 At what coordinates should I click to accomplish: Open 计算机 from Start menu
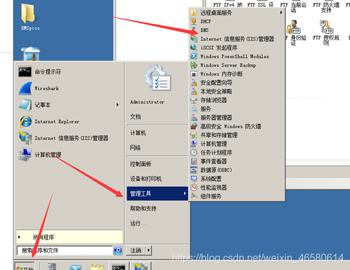click(x=138, y=133)
